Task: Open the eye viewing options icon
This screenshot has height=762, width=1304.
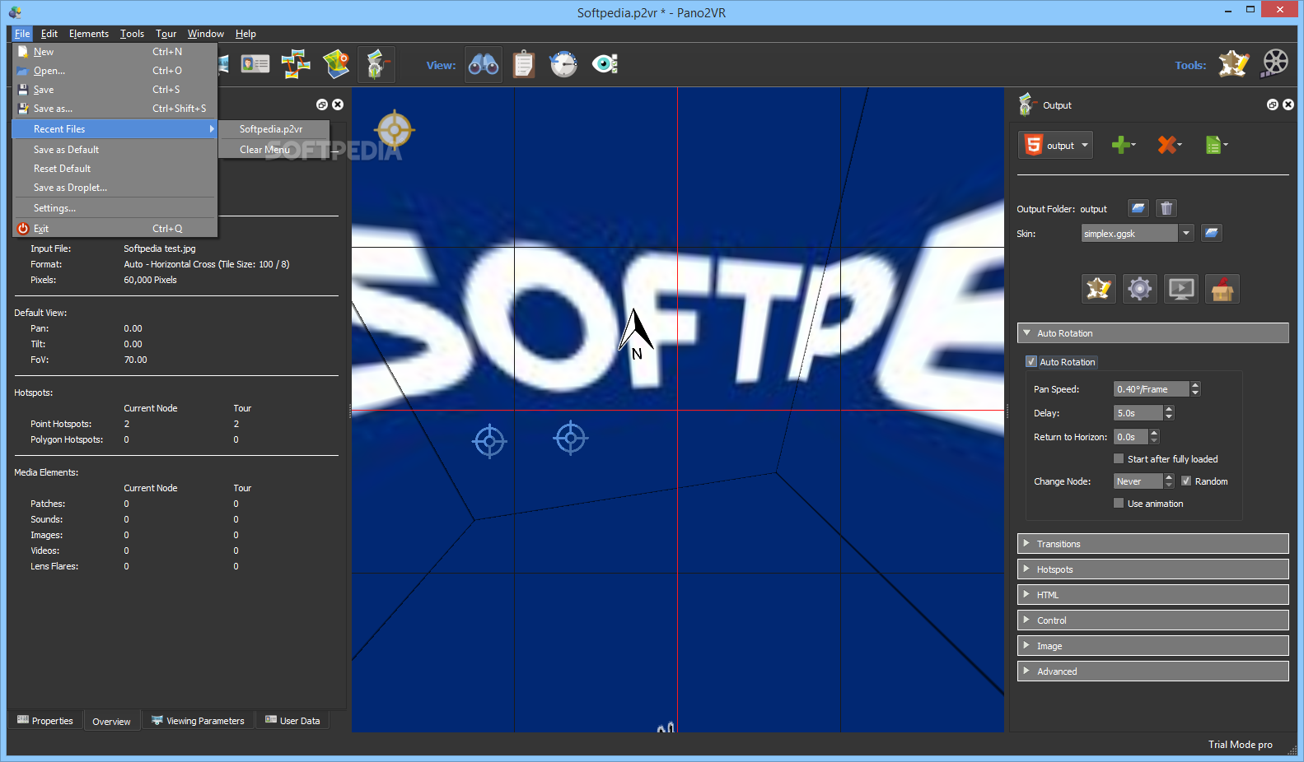Action: click(605, 64)
